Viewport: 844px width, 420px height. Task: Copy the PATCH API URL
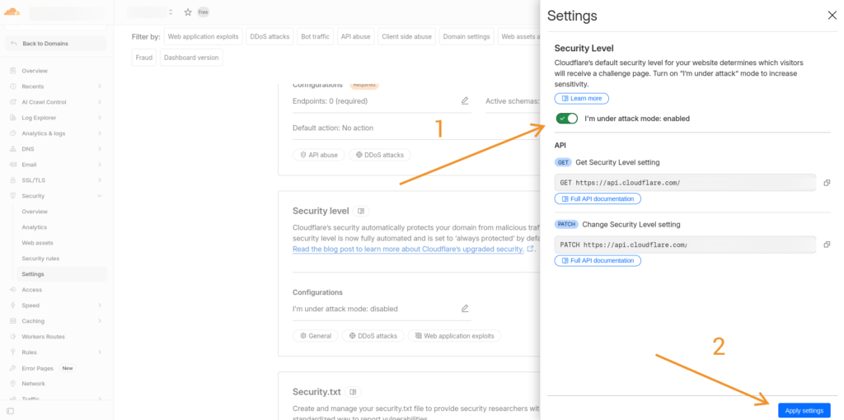click(827, 245)
